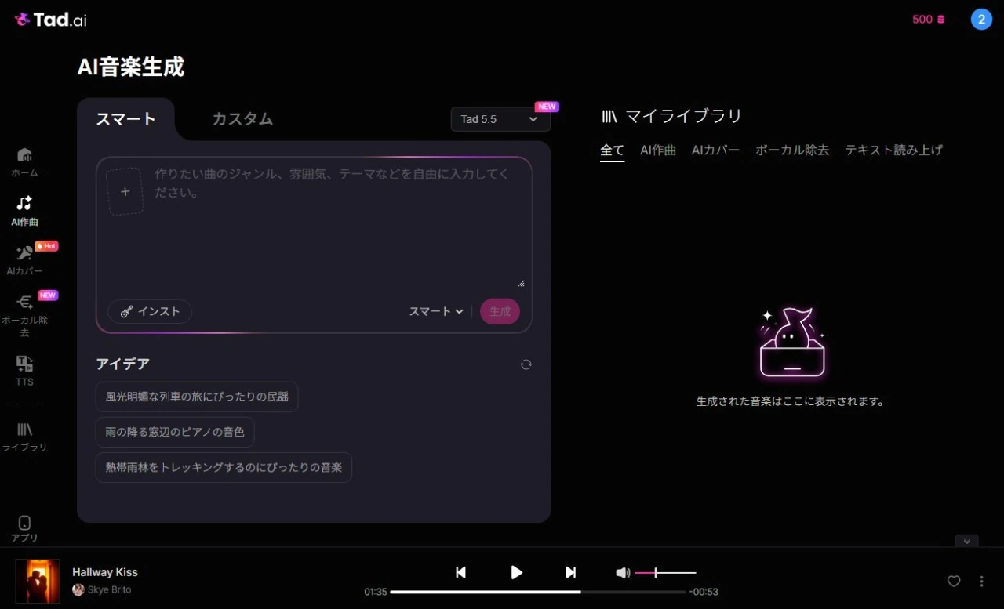Click the text area resize handle
1004x609 pixels.
click(x=521, y=283)
